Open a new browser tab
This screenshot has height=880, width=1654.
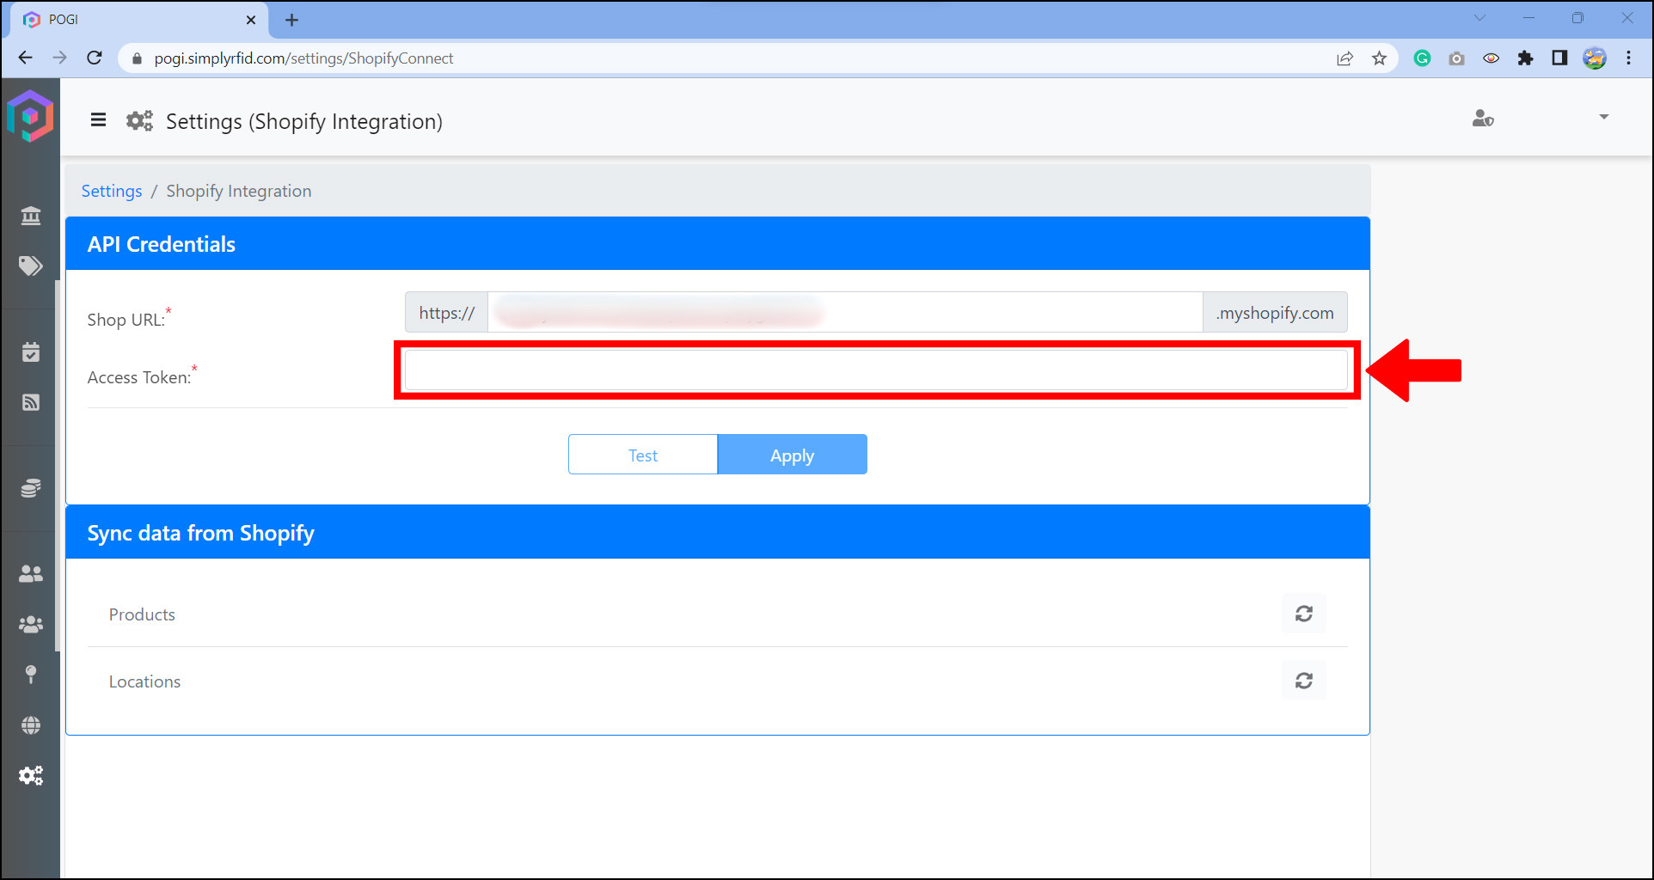[x=291, y=20]
